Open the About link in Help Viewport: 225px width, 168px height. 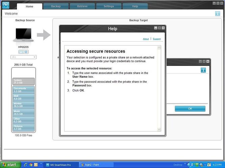146,39
